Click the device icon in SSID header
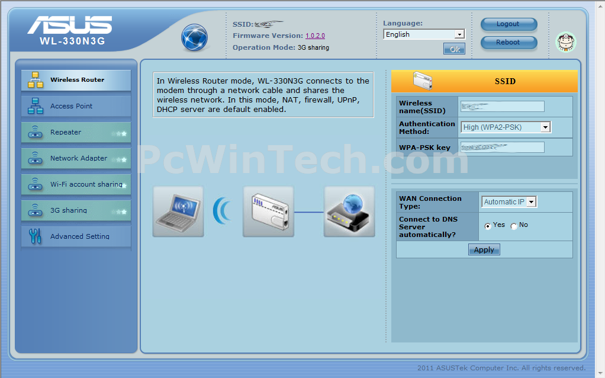This screenshot has width=605, height=378. click(423, 81)
